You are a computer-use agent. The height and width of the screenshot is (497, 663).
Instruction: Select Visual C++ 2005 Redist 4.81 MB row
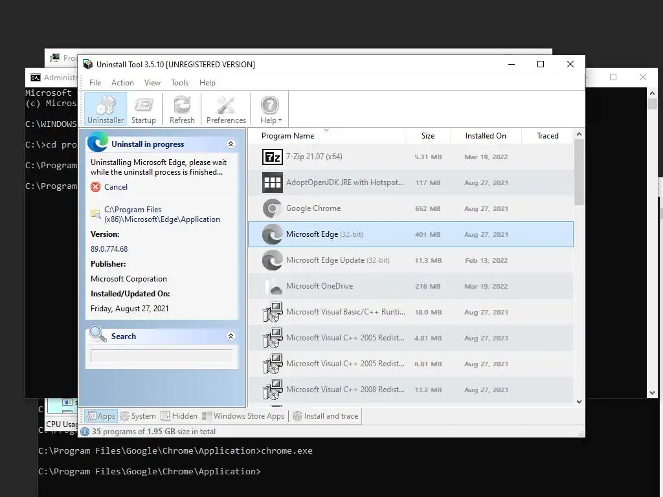(x=410, y=338)
